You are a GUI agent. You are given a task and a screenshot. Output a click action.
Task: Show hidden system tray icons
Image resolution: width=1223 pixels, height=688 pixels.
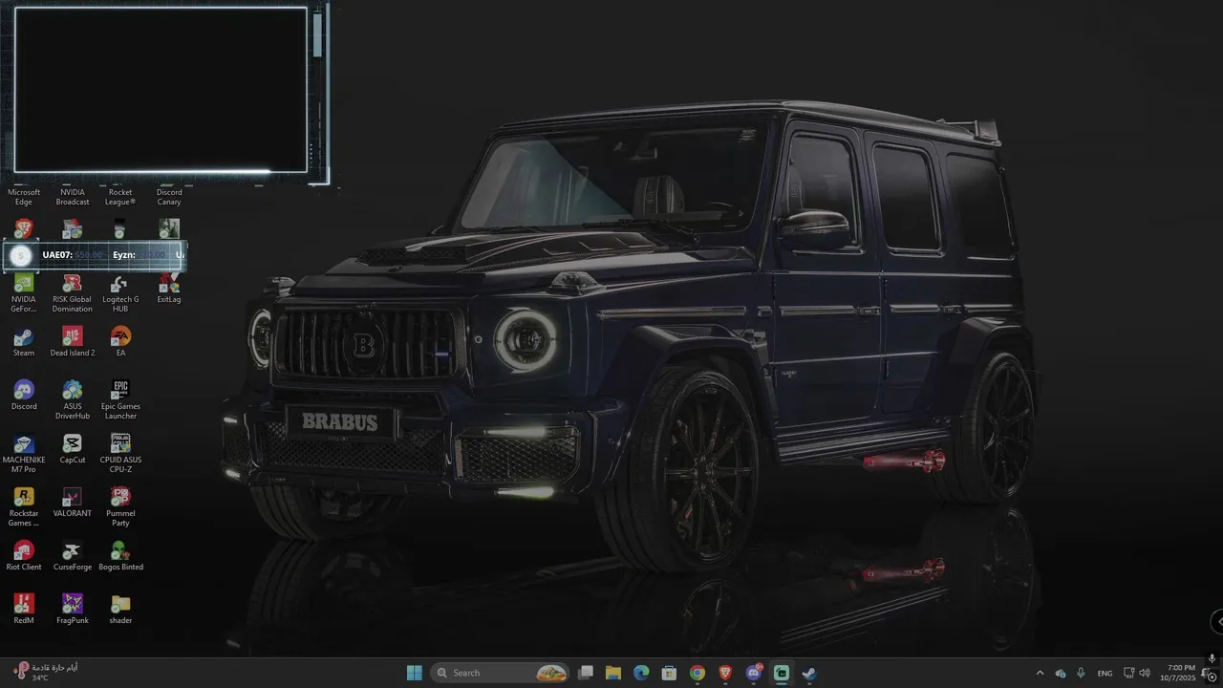click(x=1041, y=673)
